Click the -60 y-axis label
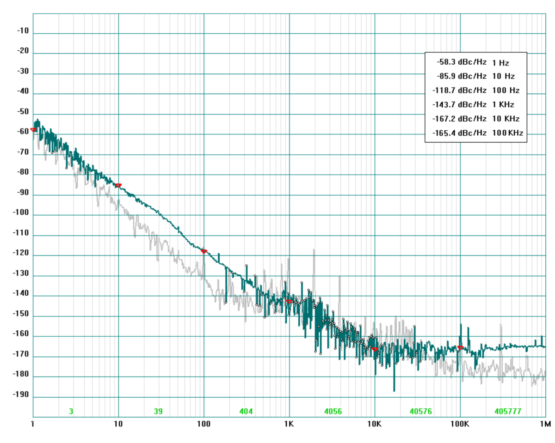Screen dimensions: 555x443 23,132
